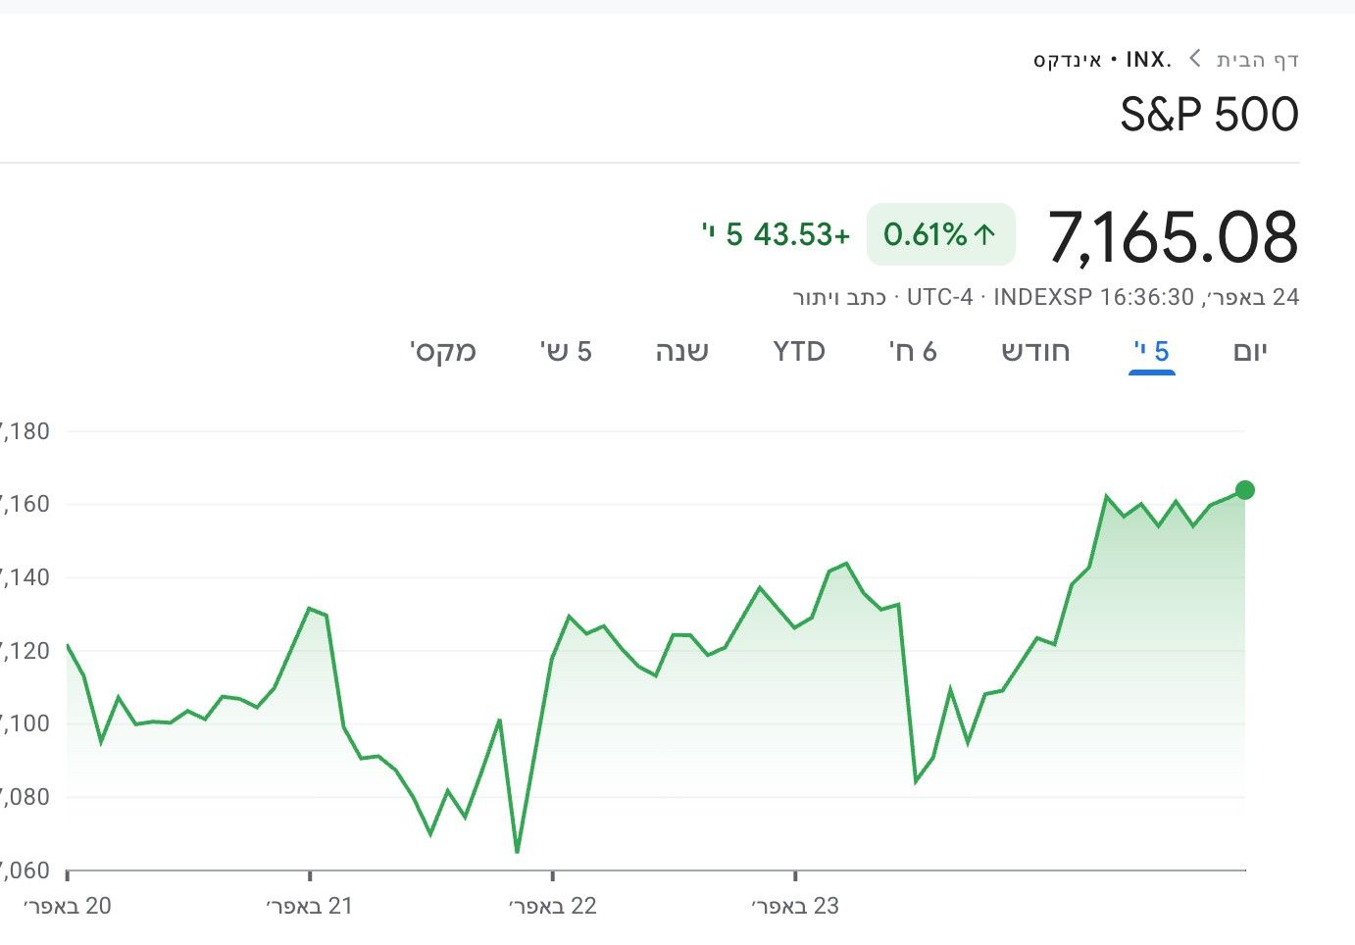Click the 23 באפר׳ date axis label

(x=795, y=906)
